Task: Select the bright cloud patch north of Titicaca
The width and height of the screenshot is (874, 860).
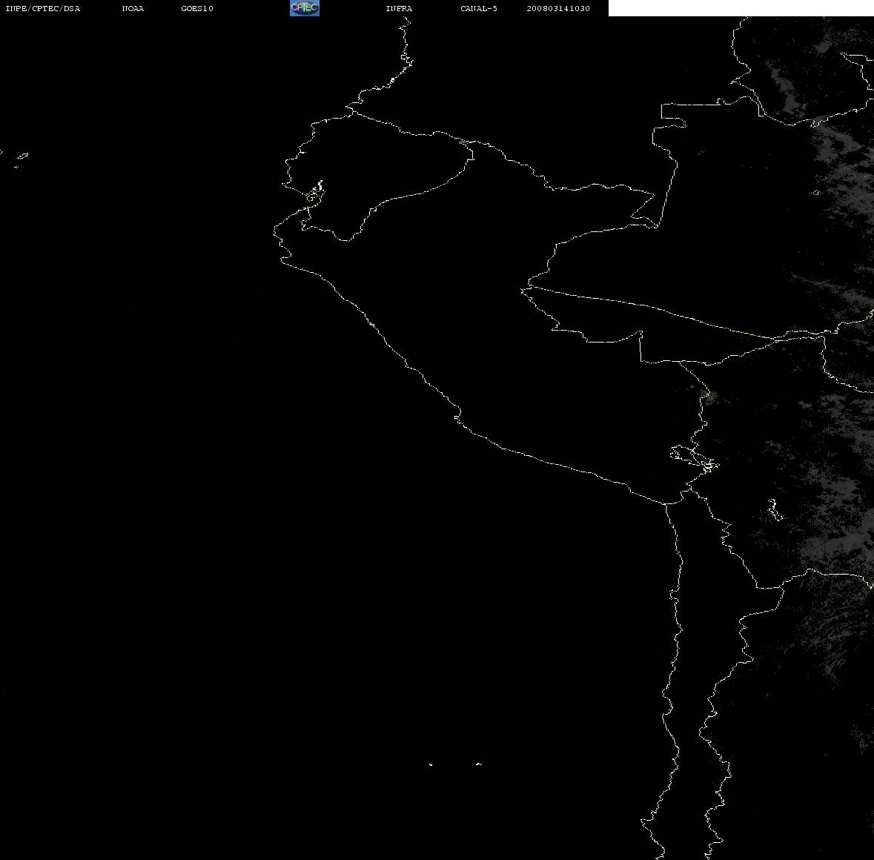Action: (705, 395)
